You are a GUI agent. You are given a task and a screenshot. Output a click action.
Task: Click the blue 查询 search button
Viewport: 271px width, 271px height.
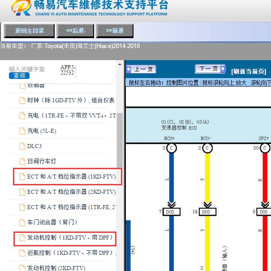tap(19, 75)
